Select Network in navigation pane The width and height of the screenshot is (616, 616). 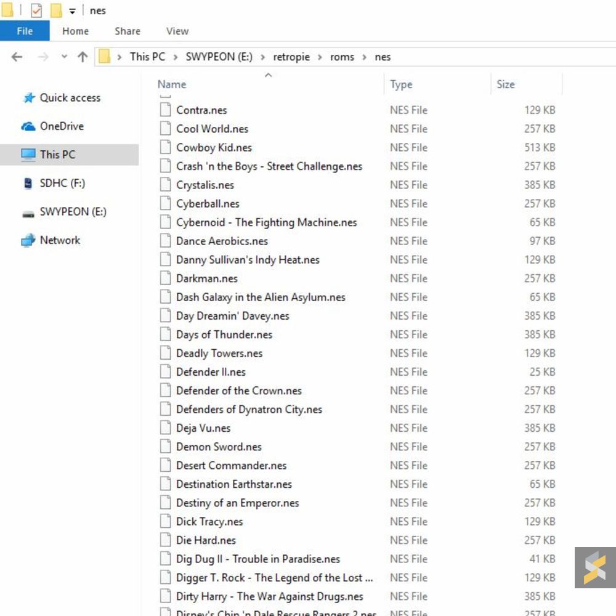point(60,240)
